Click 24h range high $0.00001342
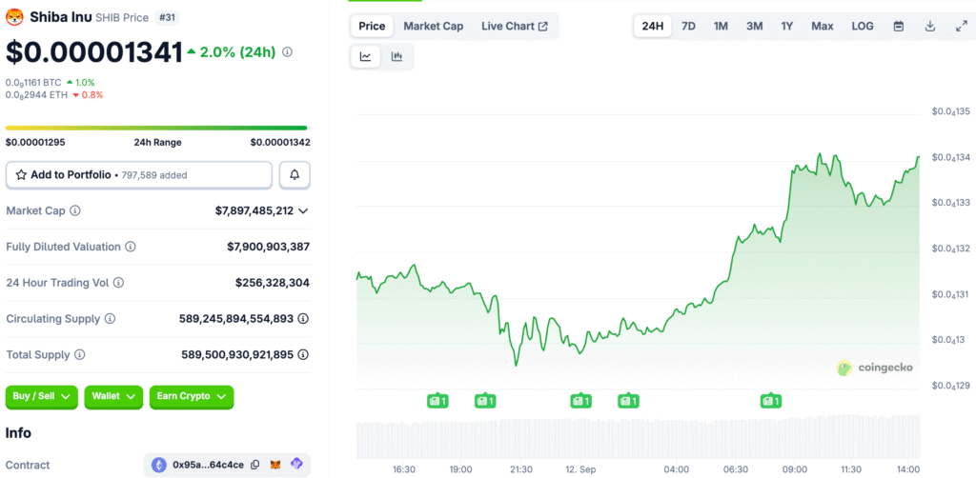 pyautogui.click(x=280, y=142)
